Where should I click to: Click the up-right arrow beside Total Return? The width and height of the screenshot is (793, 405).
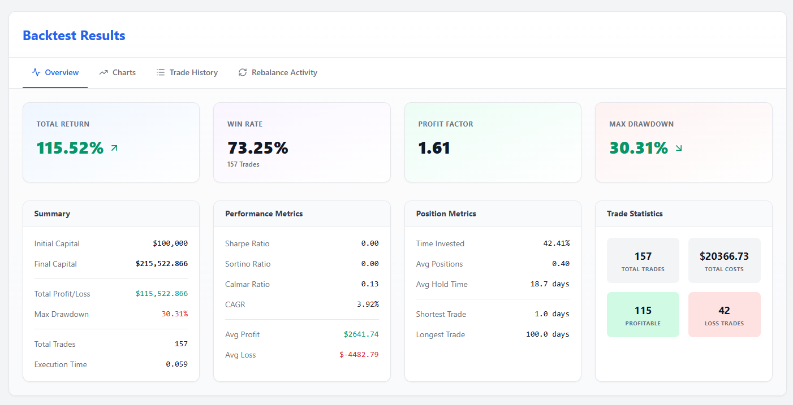pyautogui.click(x=114, y=148)
